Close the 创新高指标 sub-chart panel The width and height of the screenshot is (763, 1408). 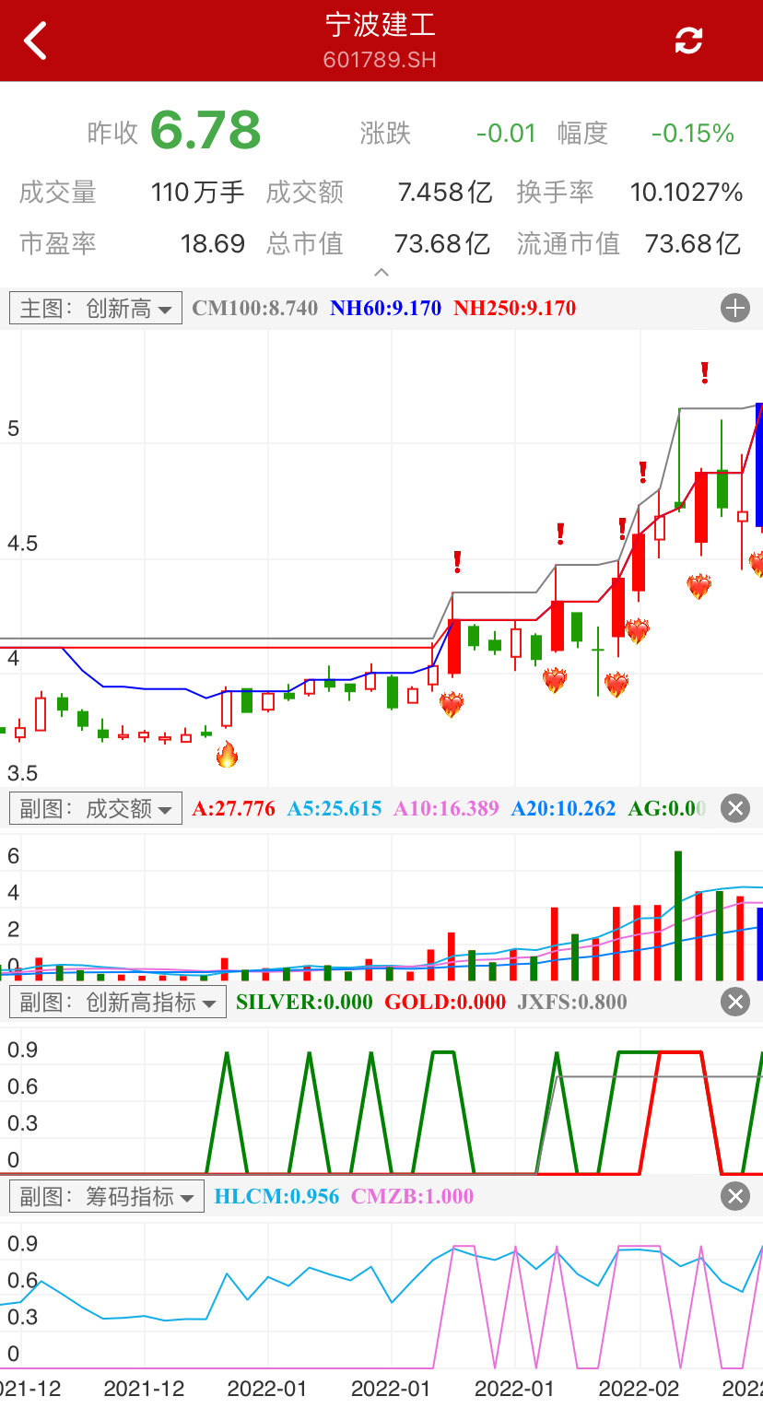point(734,1002)
